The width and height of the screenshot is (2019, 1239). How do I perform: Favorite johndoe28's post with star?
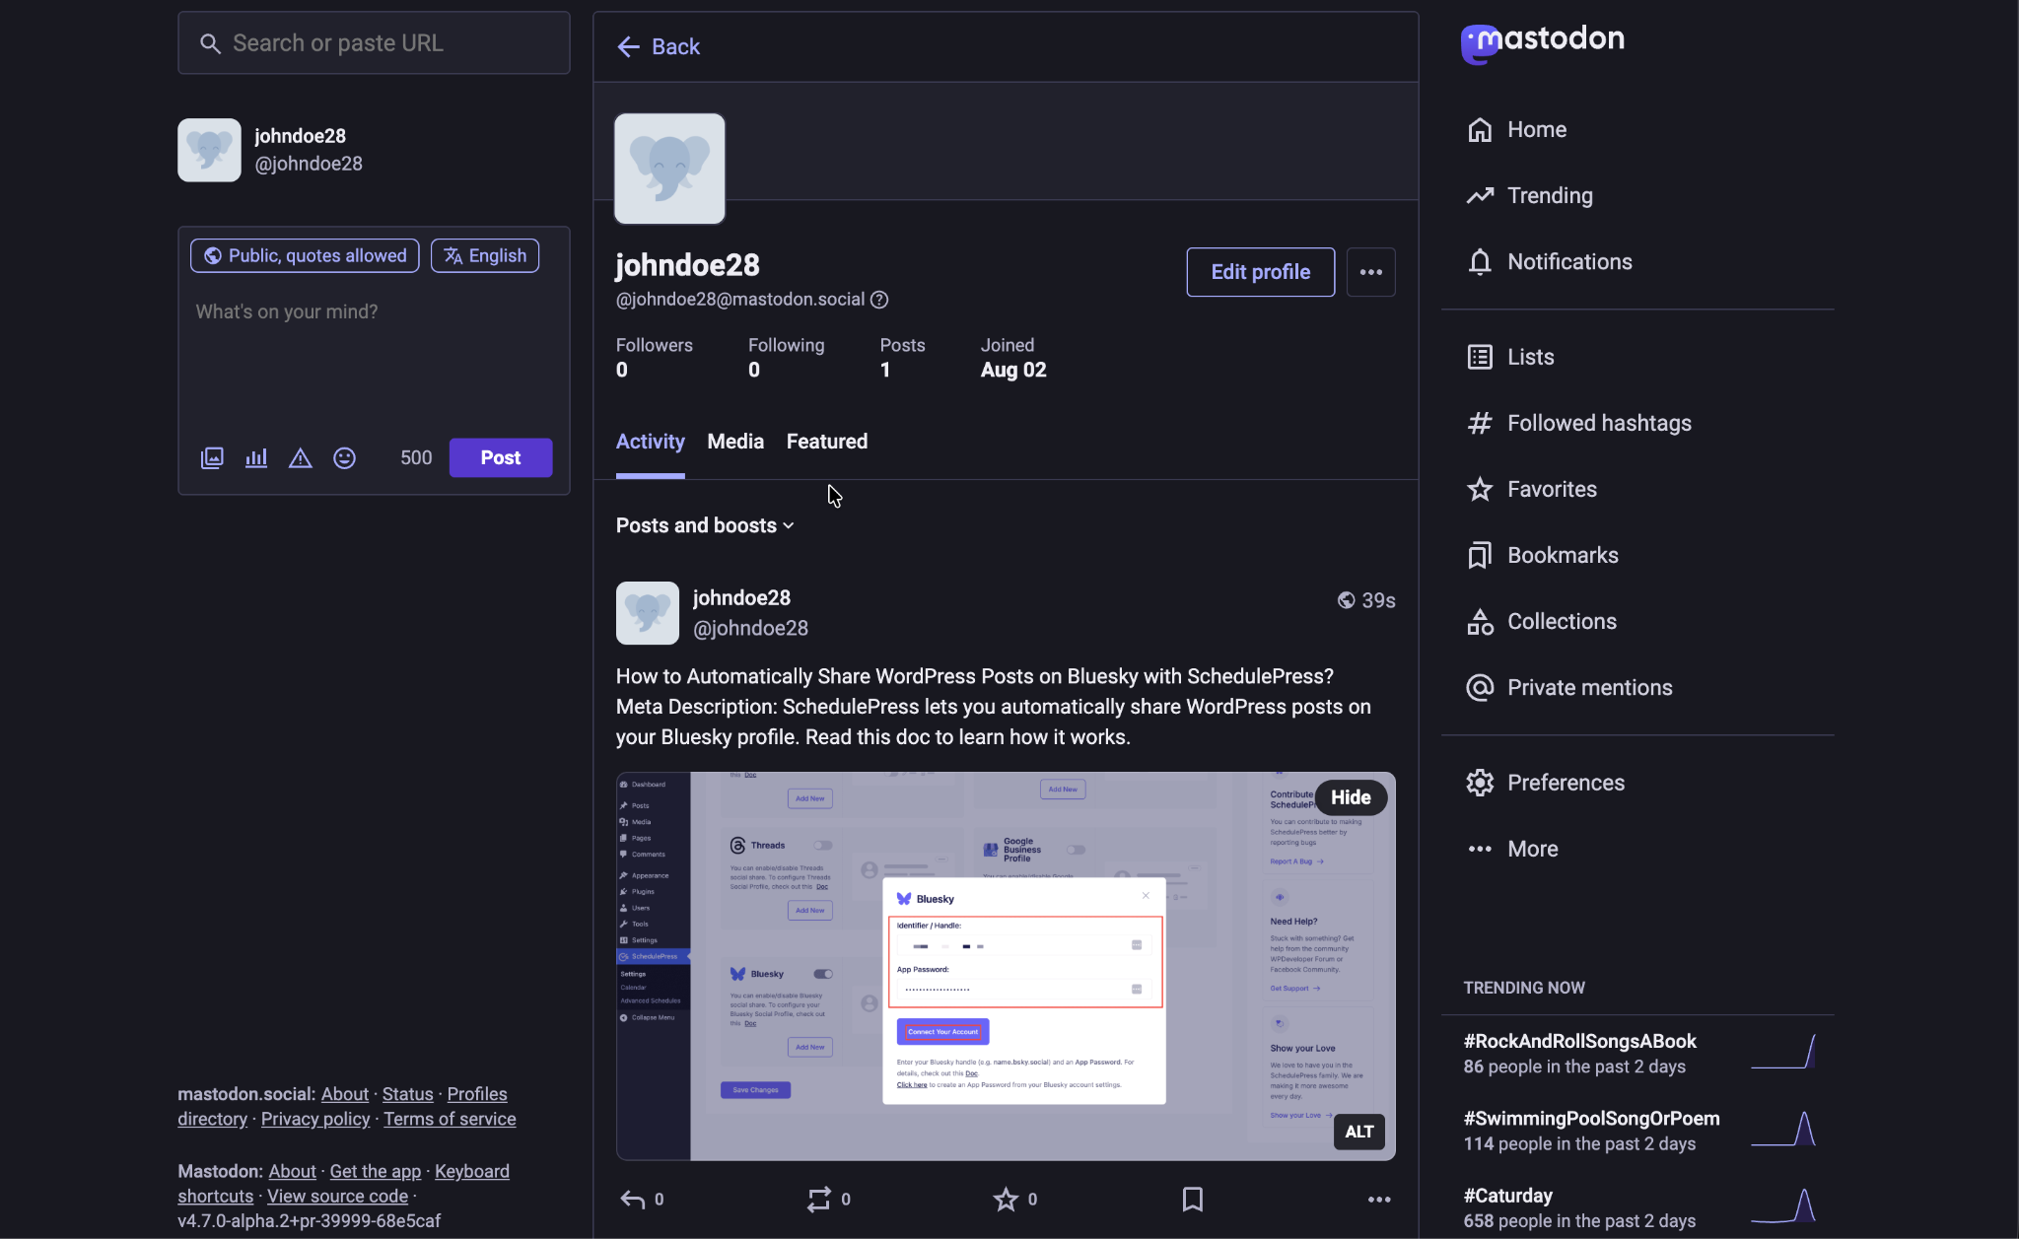coord(1015,1200)
